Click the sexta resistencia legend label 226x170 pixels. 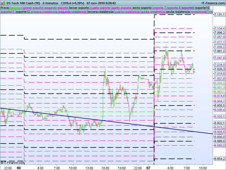pyautogui.click(x=178, y=12)
